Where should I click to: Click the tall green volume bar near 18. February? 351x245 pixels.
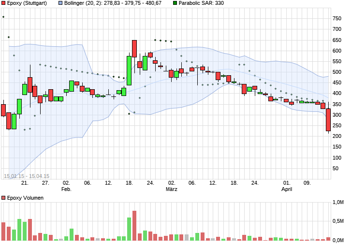[129, 229]
